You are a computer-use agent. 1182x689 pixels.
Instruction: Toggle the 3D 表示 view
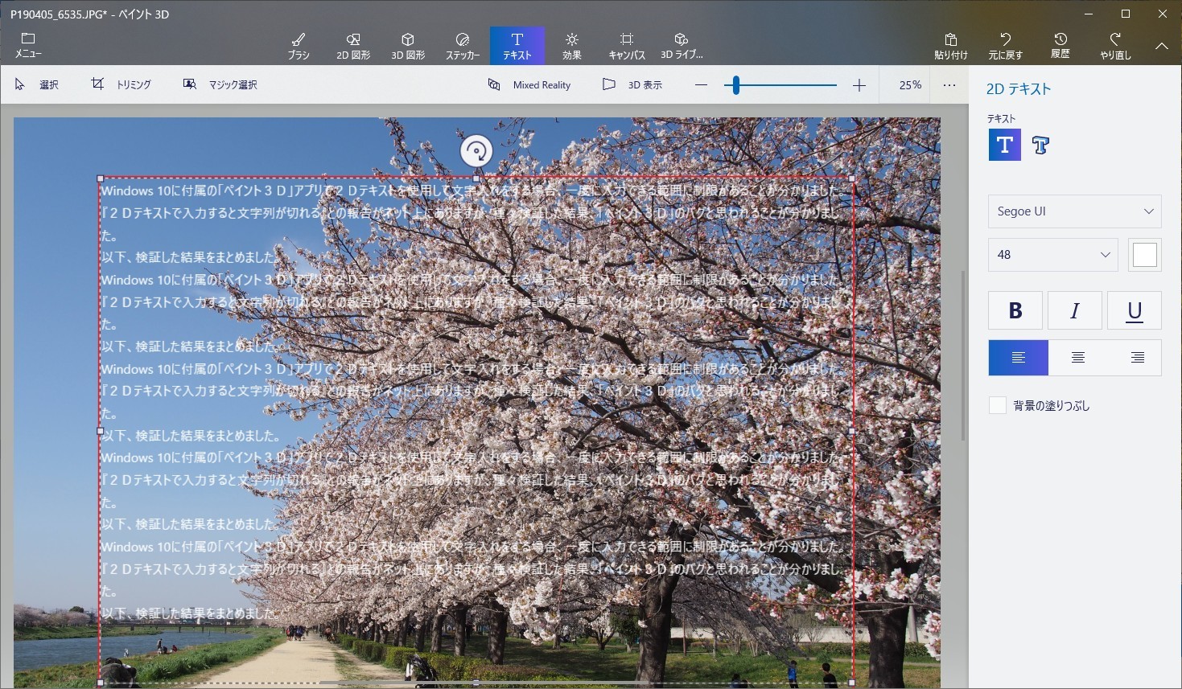[x=632, y=84]
